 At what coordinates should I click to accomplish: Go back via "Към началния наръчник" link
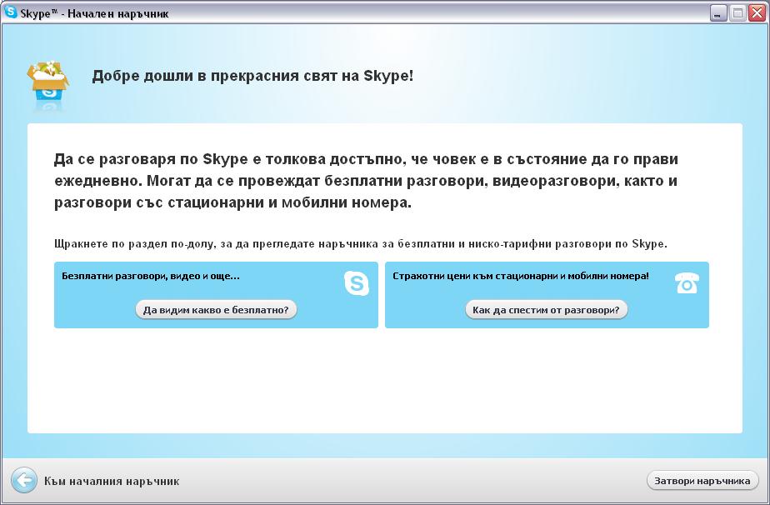112,481
